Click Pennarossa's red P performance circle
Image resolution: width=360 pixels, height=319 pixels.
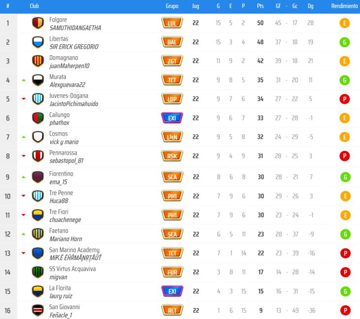coord(345,156)
